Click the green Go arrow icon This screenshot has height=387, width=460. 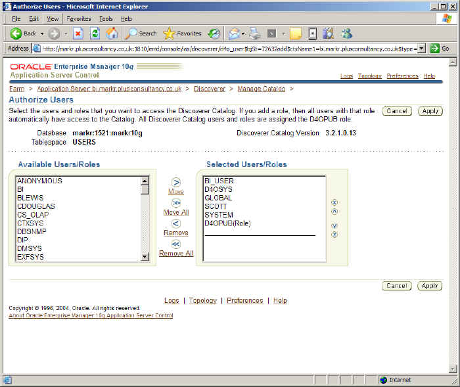click(x=434, y=49)
